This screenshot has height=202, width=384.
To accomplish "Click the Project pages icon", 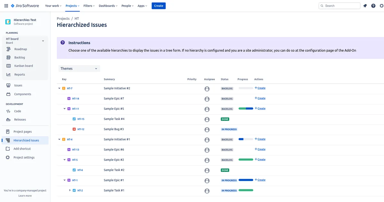I will pyautogui.click(x=8, y=131).
